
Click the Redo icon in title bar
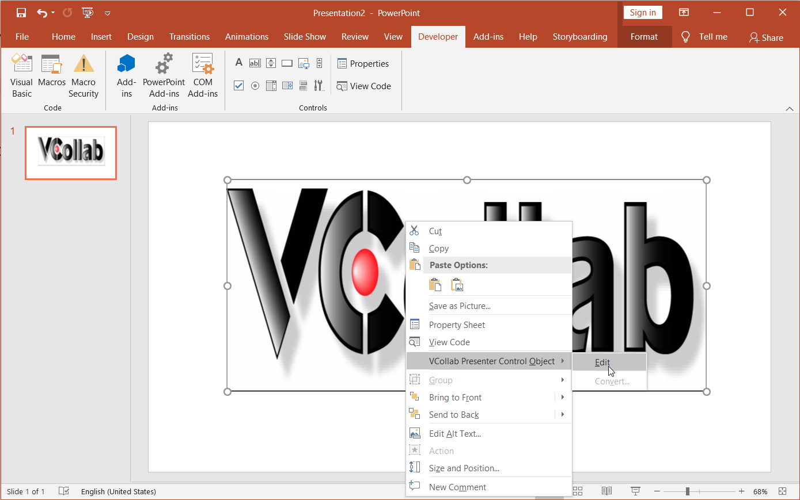pos(68,13)
